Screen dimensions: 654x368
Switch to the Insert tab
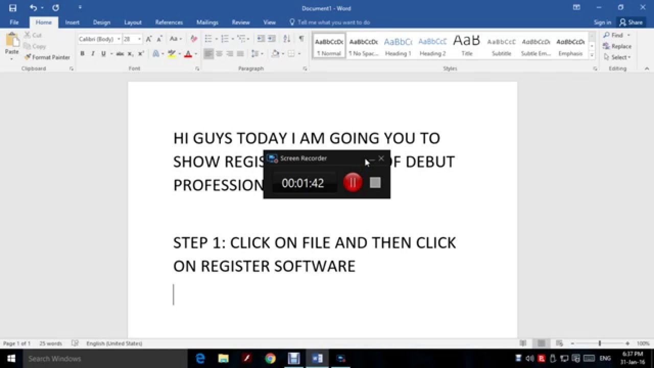(72, 22)
